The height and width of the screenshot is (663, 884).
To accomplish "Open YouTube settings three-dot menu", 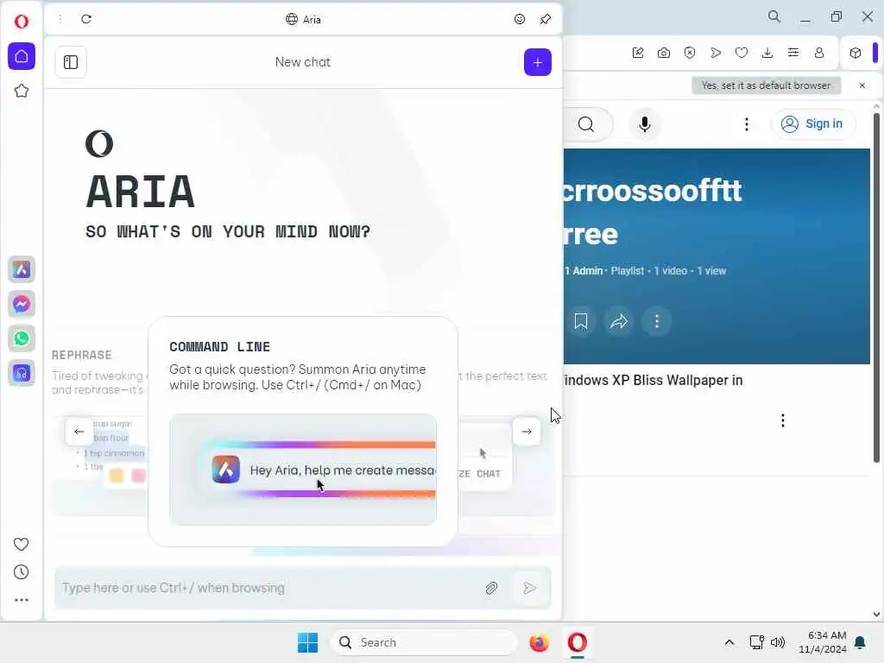I will [747, 123].
